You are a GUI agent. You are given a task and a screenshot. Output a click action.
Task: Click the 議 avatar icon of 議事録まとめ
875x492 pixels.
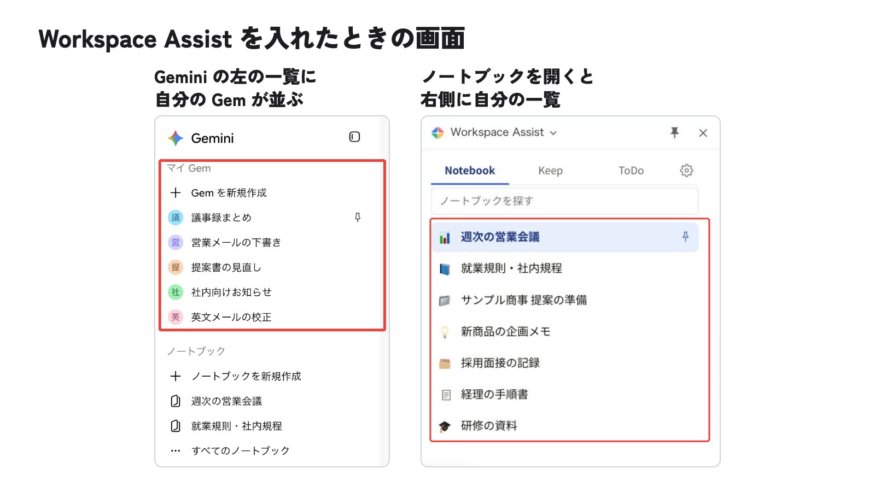coord(176,218)
